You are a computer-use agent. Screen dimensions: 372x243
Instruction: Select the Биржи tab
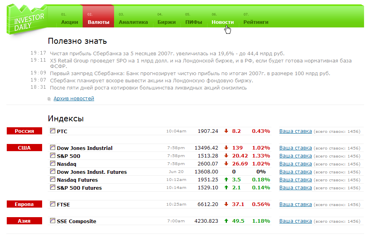click(x=166, y=22)
